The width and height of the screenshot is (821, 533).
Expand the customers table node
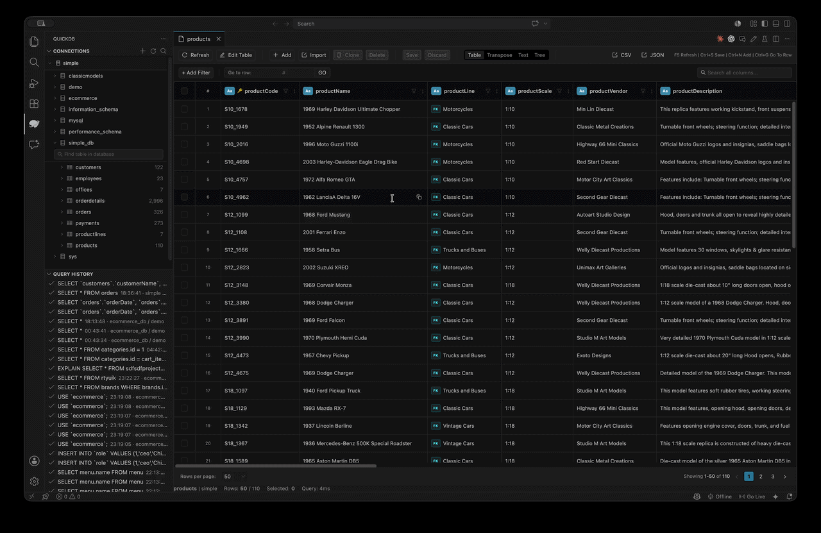point(62,167)
